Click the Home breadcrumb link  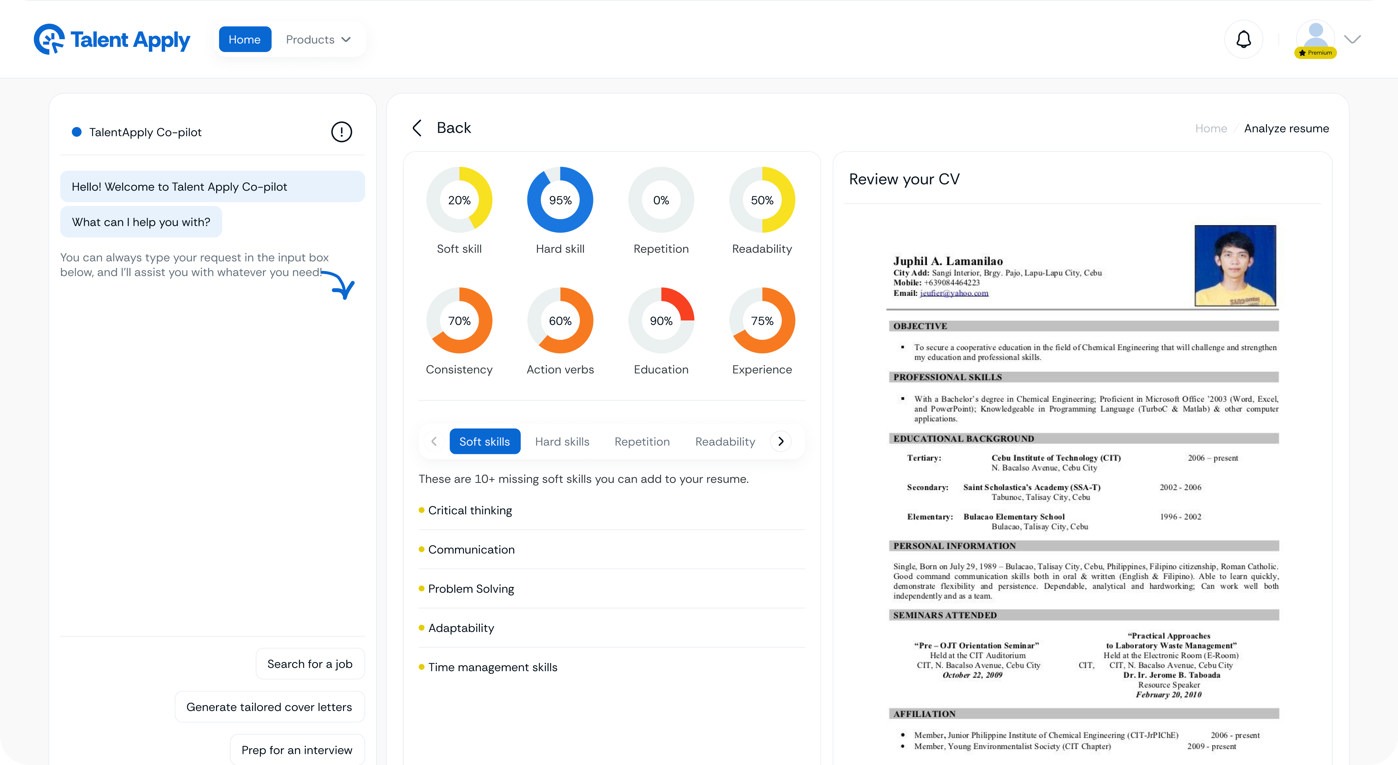point(1210,128)
